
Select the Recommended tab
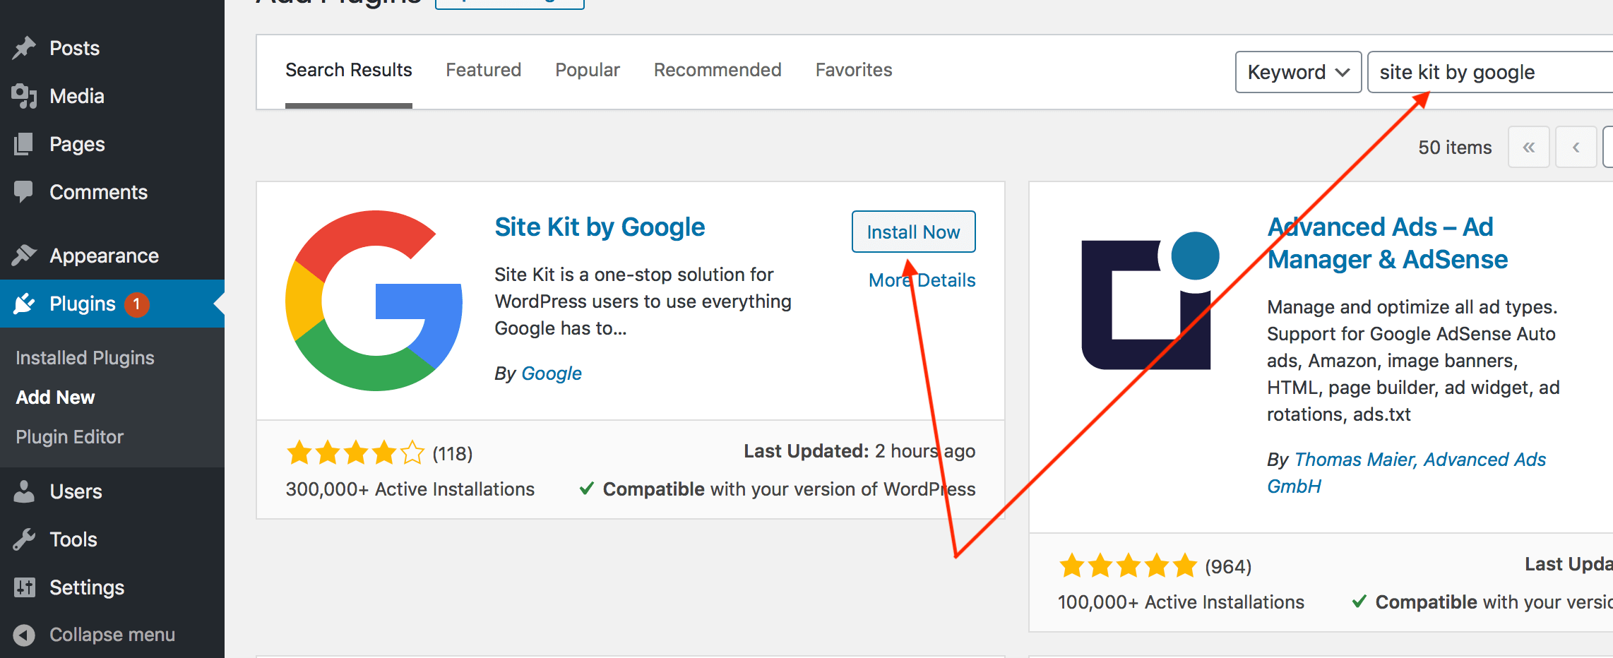point(718,70)
